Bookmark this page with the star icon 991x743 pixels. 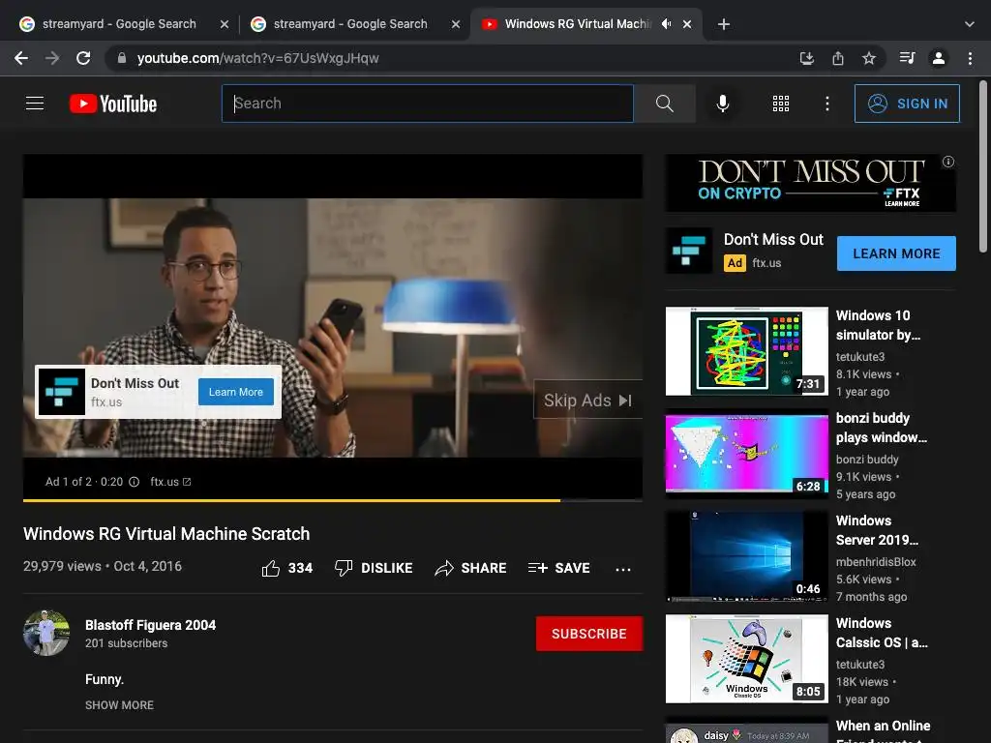869,58
